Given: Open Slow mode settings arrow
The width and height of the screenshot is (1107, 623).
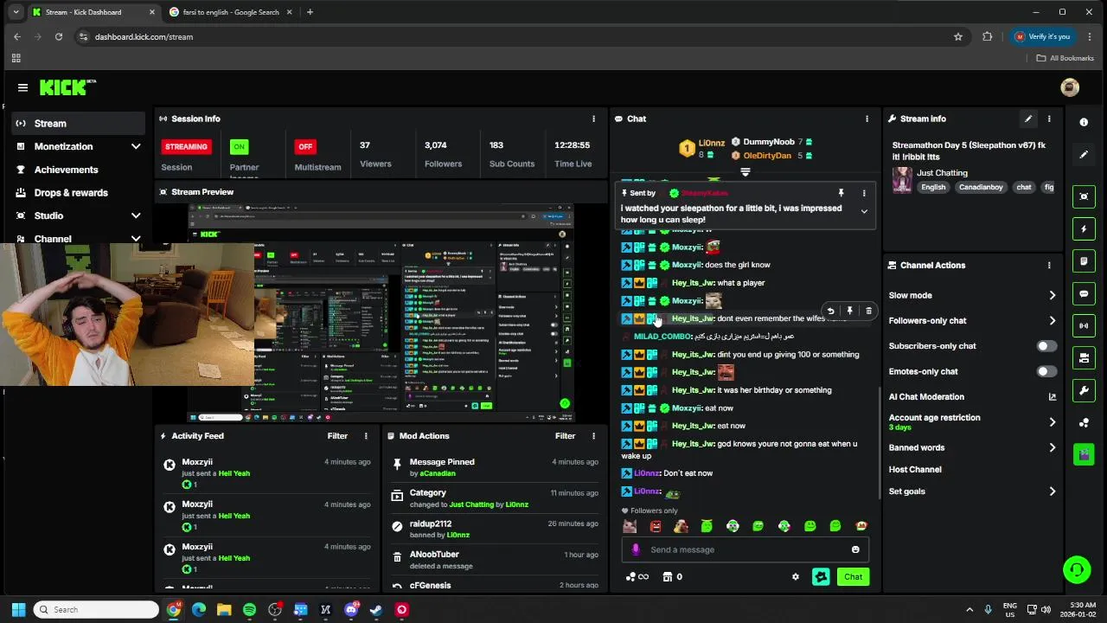Looking at the screenshot, I should [x=1053, y=295].
